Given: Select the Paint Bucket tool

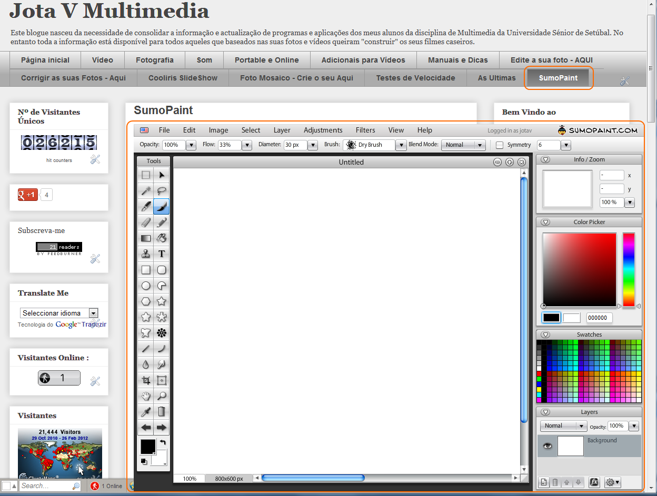Looking at the screenshot, I should tap(162, 238).
